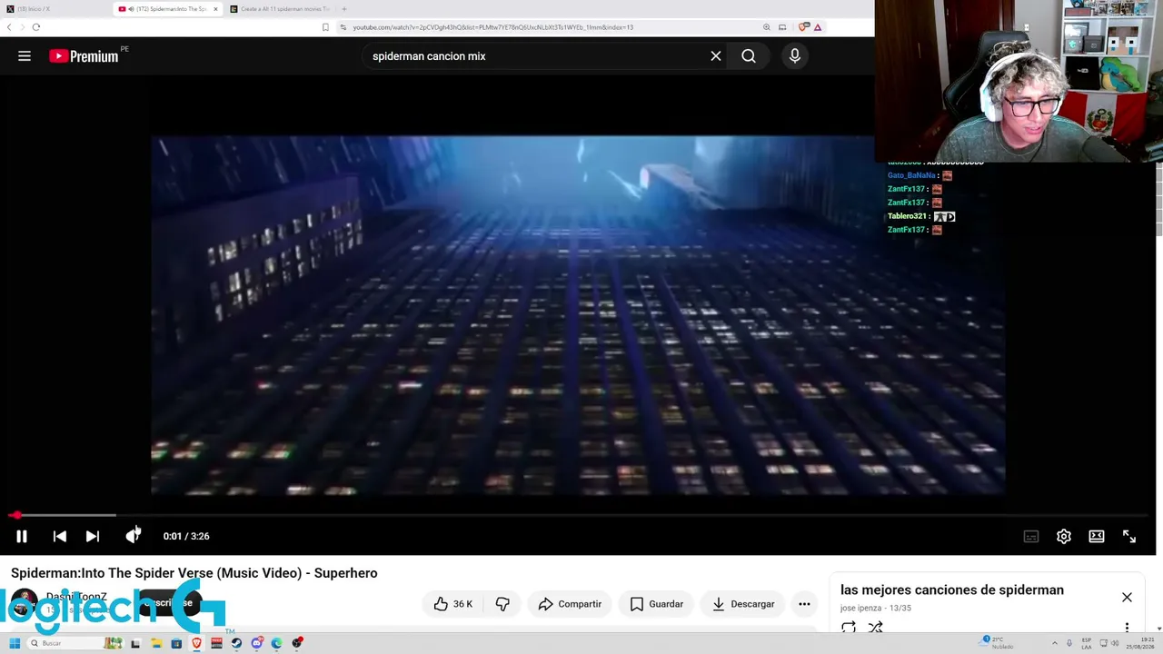Image resolution: width=1163 pixels, height=654 pixels.
Task: Go back in browser history
Action: click(9, 27)
